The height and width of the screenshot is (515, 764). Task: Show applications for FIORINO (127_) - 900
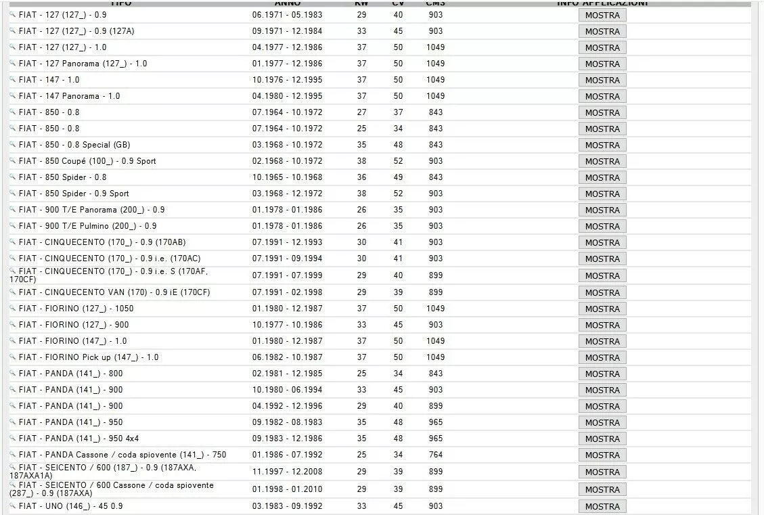coord(602,325)
